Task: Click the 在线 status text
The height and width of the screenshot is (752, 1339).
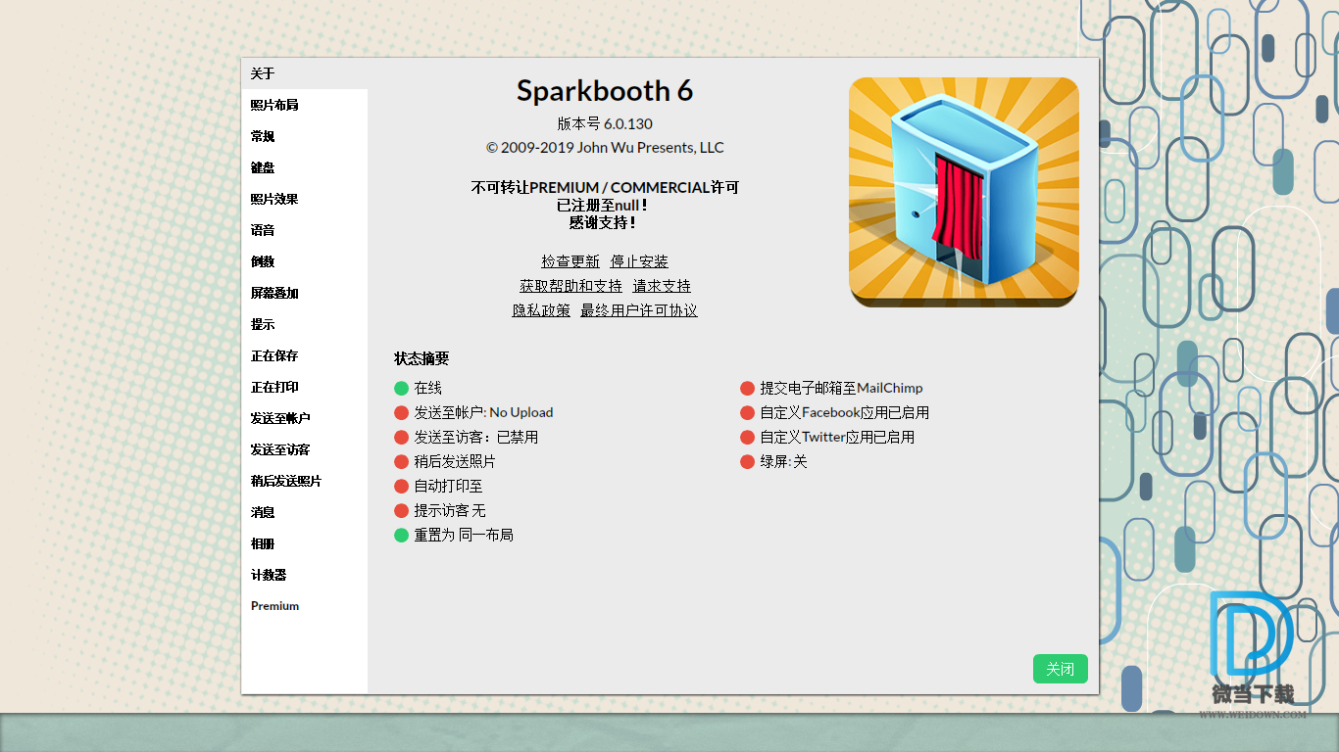Action: [x=428, y=389]
